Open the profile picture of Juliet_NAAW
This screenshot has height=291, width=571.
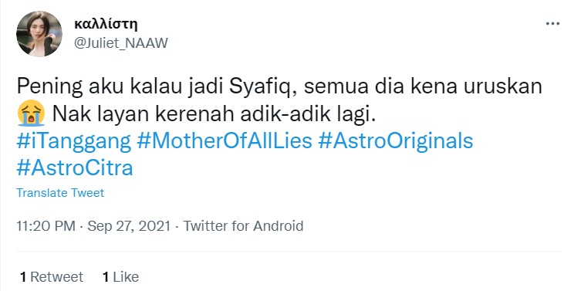pyautogui.click(x=39, y=34)
